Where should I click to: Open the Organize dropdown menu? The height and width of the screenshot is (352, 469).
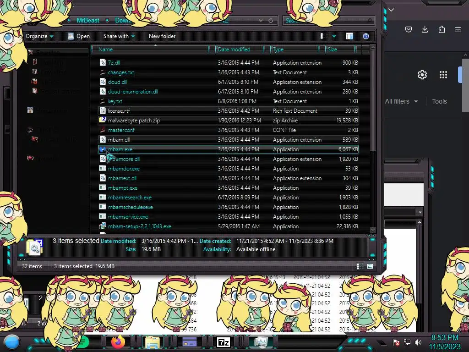pyautogui.click(x=39, y=36)
